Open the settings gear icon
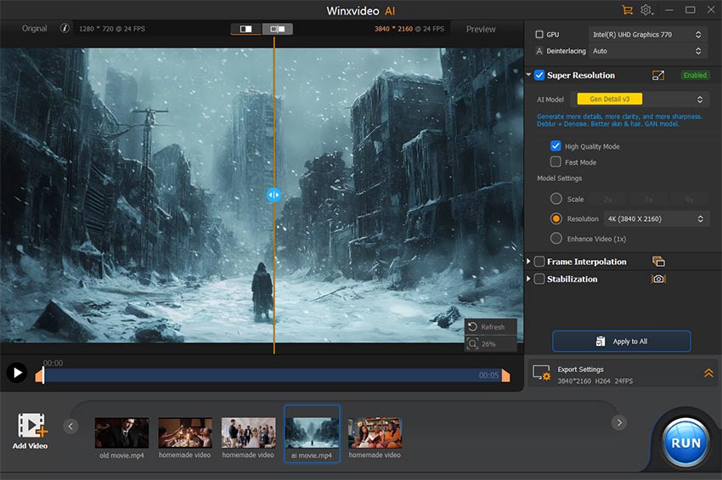Image resolution: width=722 pixels, height=480 pixels. [x=646, y=10]
